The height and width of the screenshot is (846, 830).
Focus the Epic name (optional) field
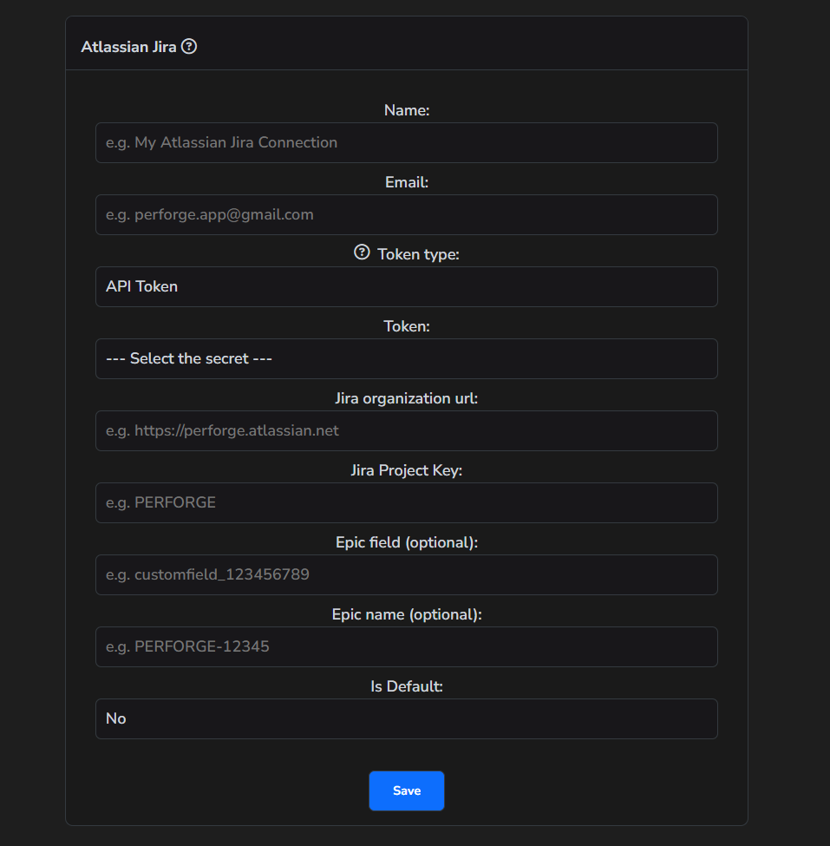(x=406, y=646)
